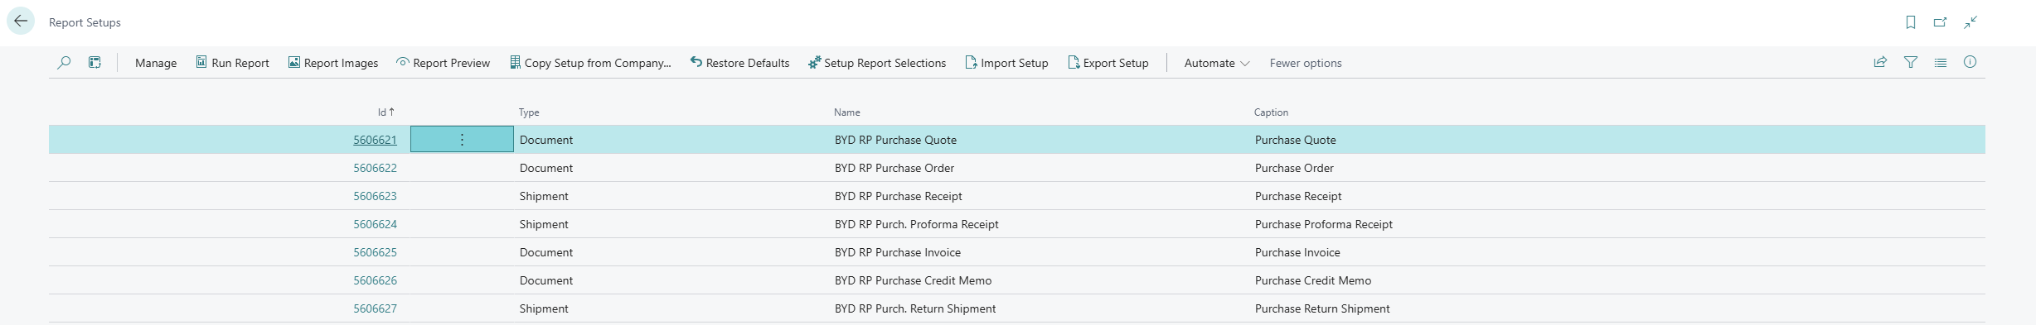Open the FactBox information icon
2036x325 pixels.
click(1971, 62)
